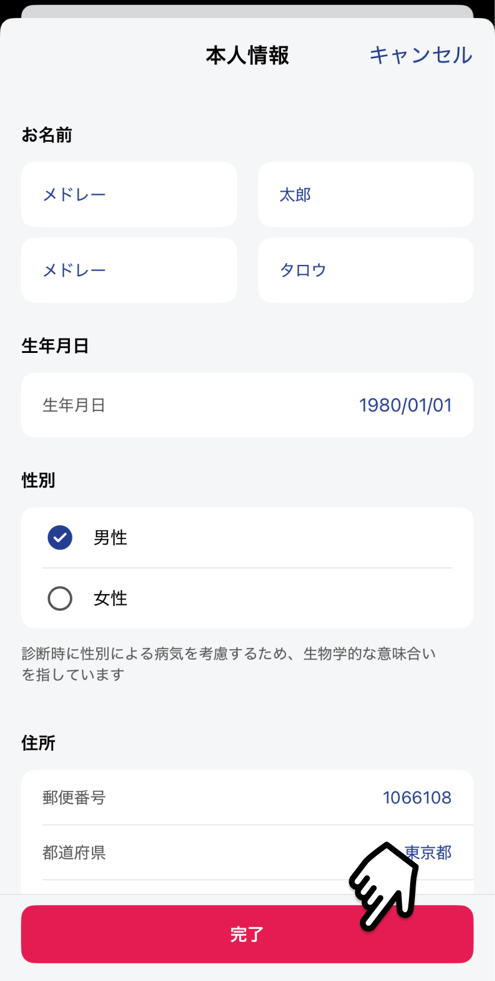
Task: Edit the メドレー field beside タロウ
Action: point(129,270)
